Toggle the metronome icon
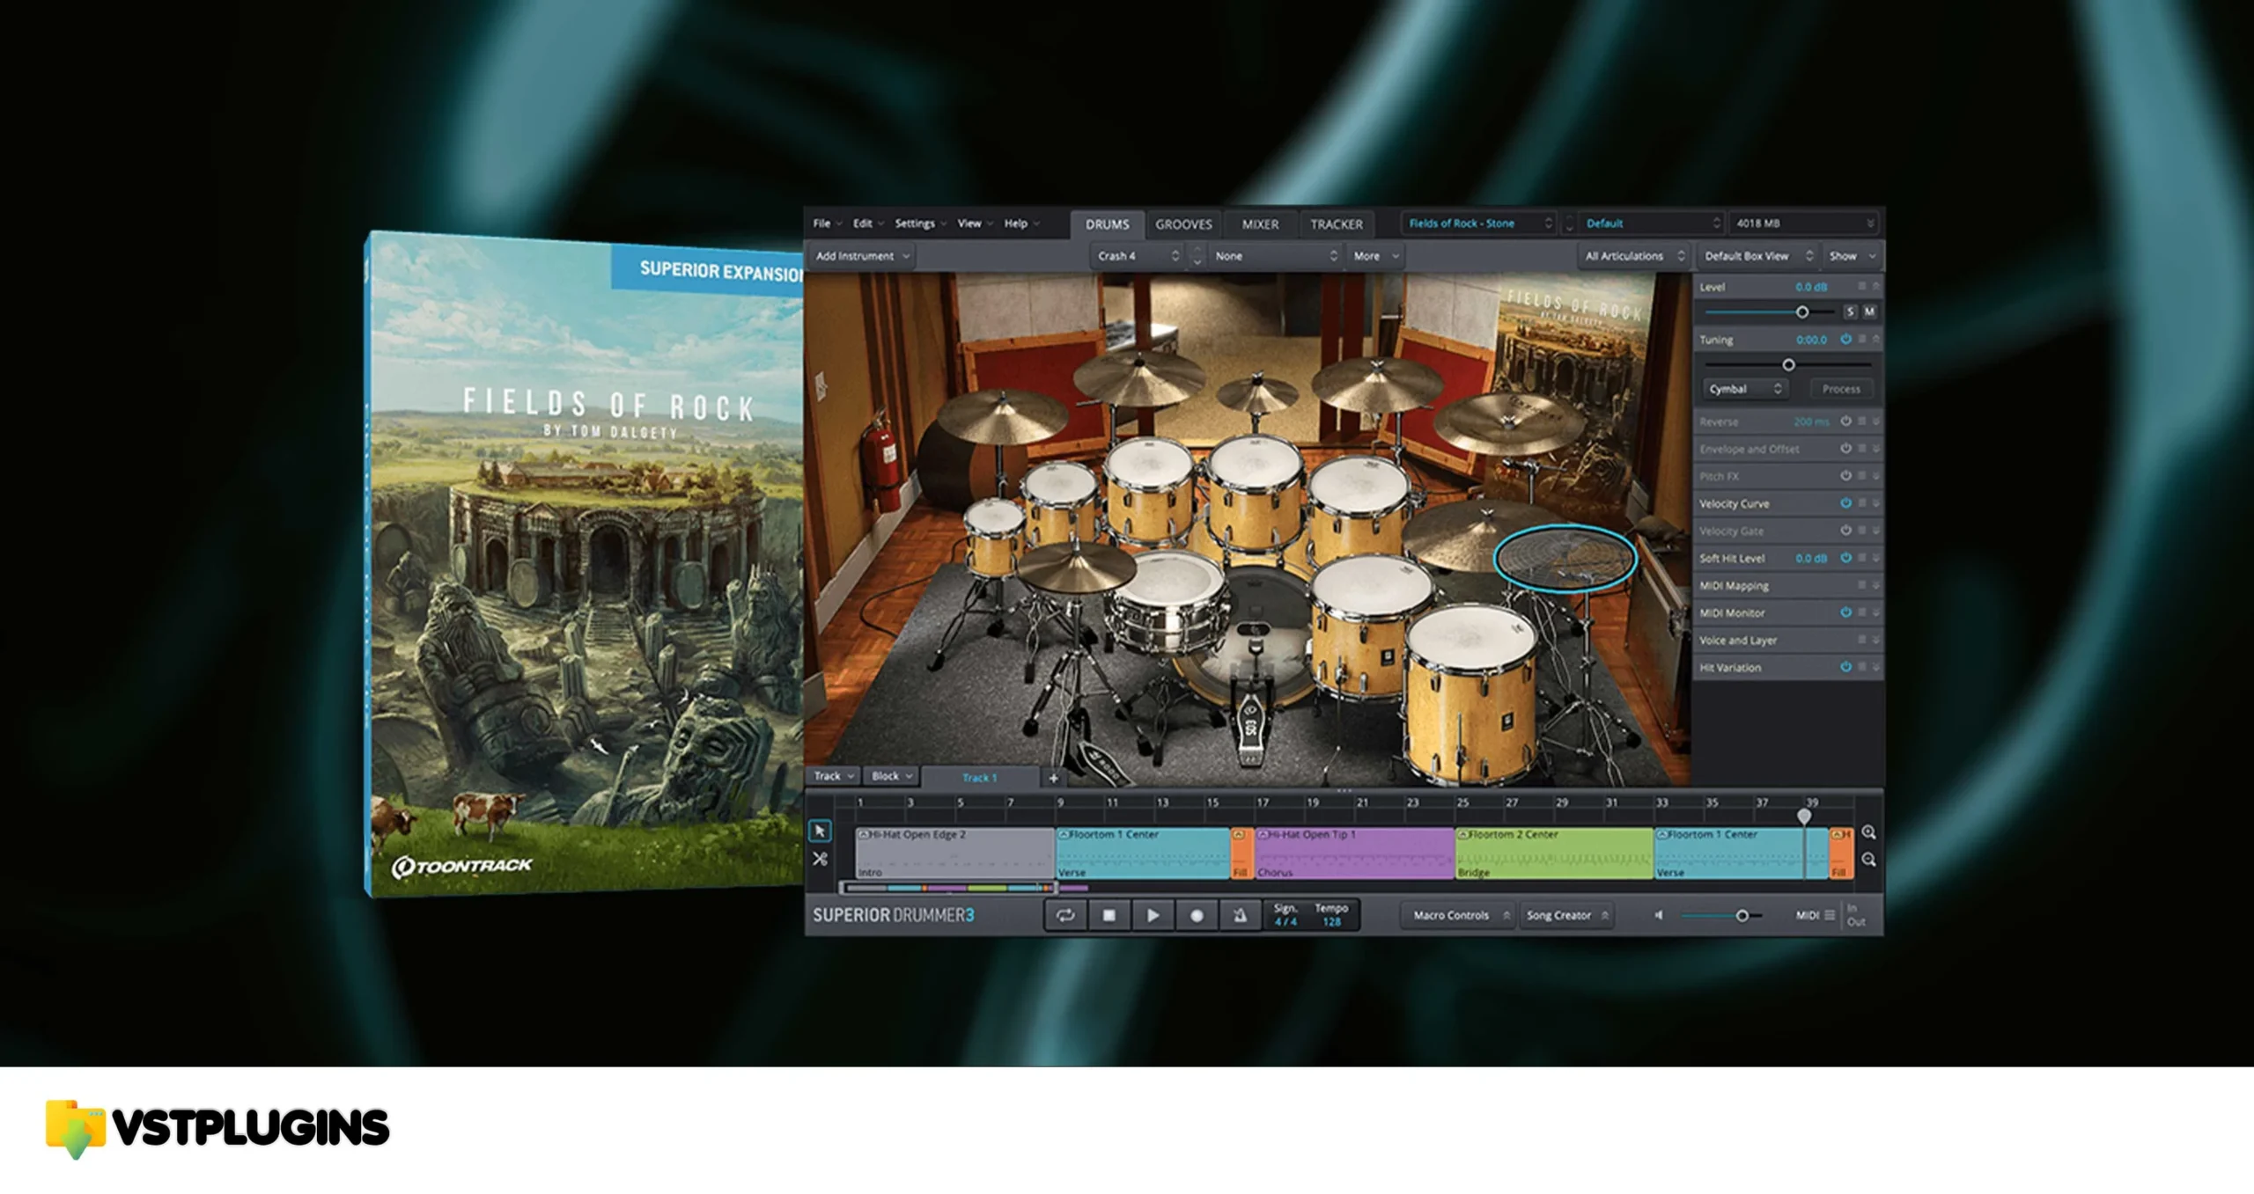The height and width of the screenshot is (1194, 2254). 1240,915
